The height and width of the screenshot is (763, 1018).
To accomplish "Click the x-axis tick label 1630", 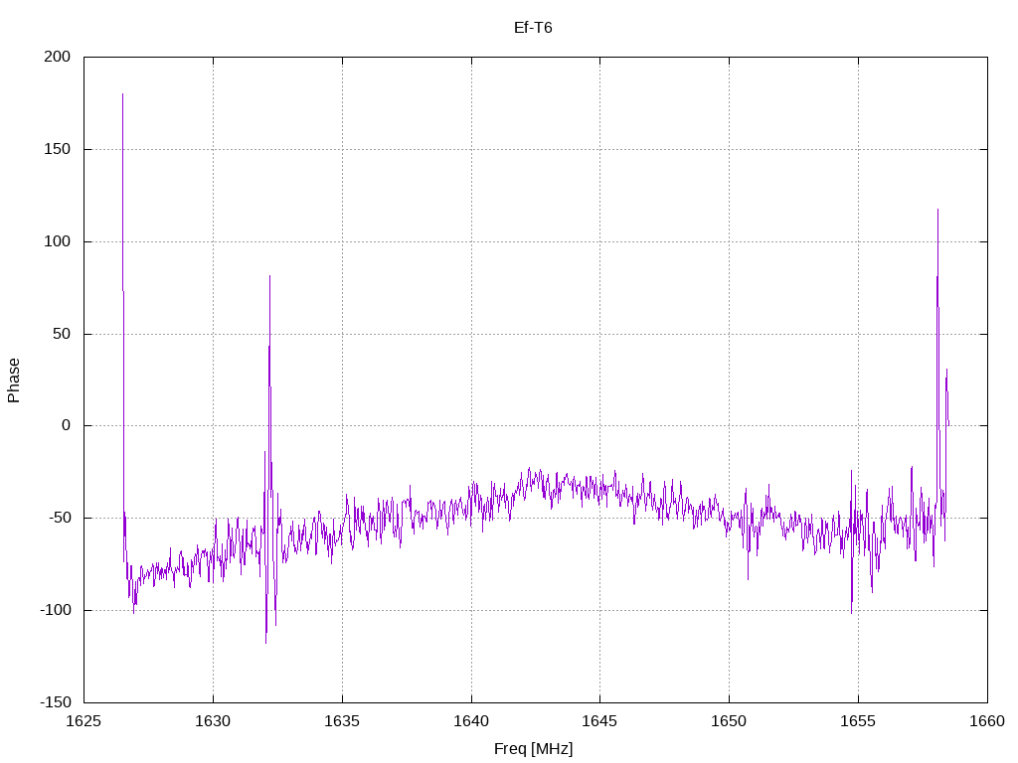I will (x=213, y=721).
